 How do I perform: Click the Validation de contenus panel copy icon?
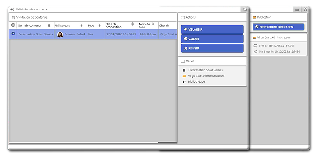pyautogui.click(x=13, y=18)
